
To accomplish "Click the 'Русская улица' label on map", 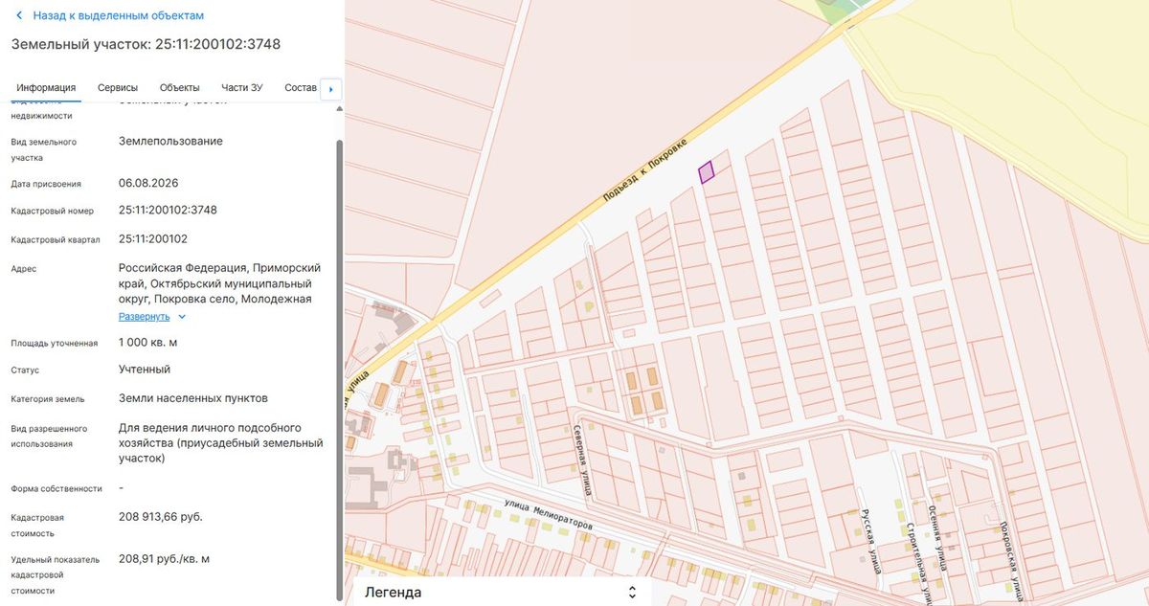I will coord(869,540).
